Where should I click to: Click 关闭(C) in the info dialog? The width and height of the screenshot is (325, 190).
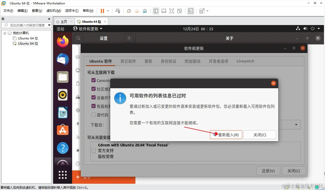260,135
